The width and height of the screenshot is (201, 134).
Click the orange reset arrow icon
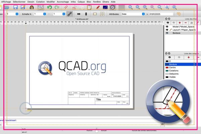coord(179,14)
